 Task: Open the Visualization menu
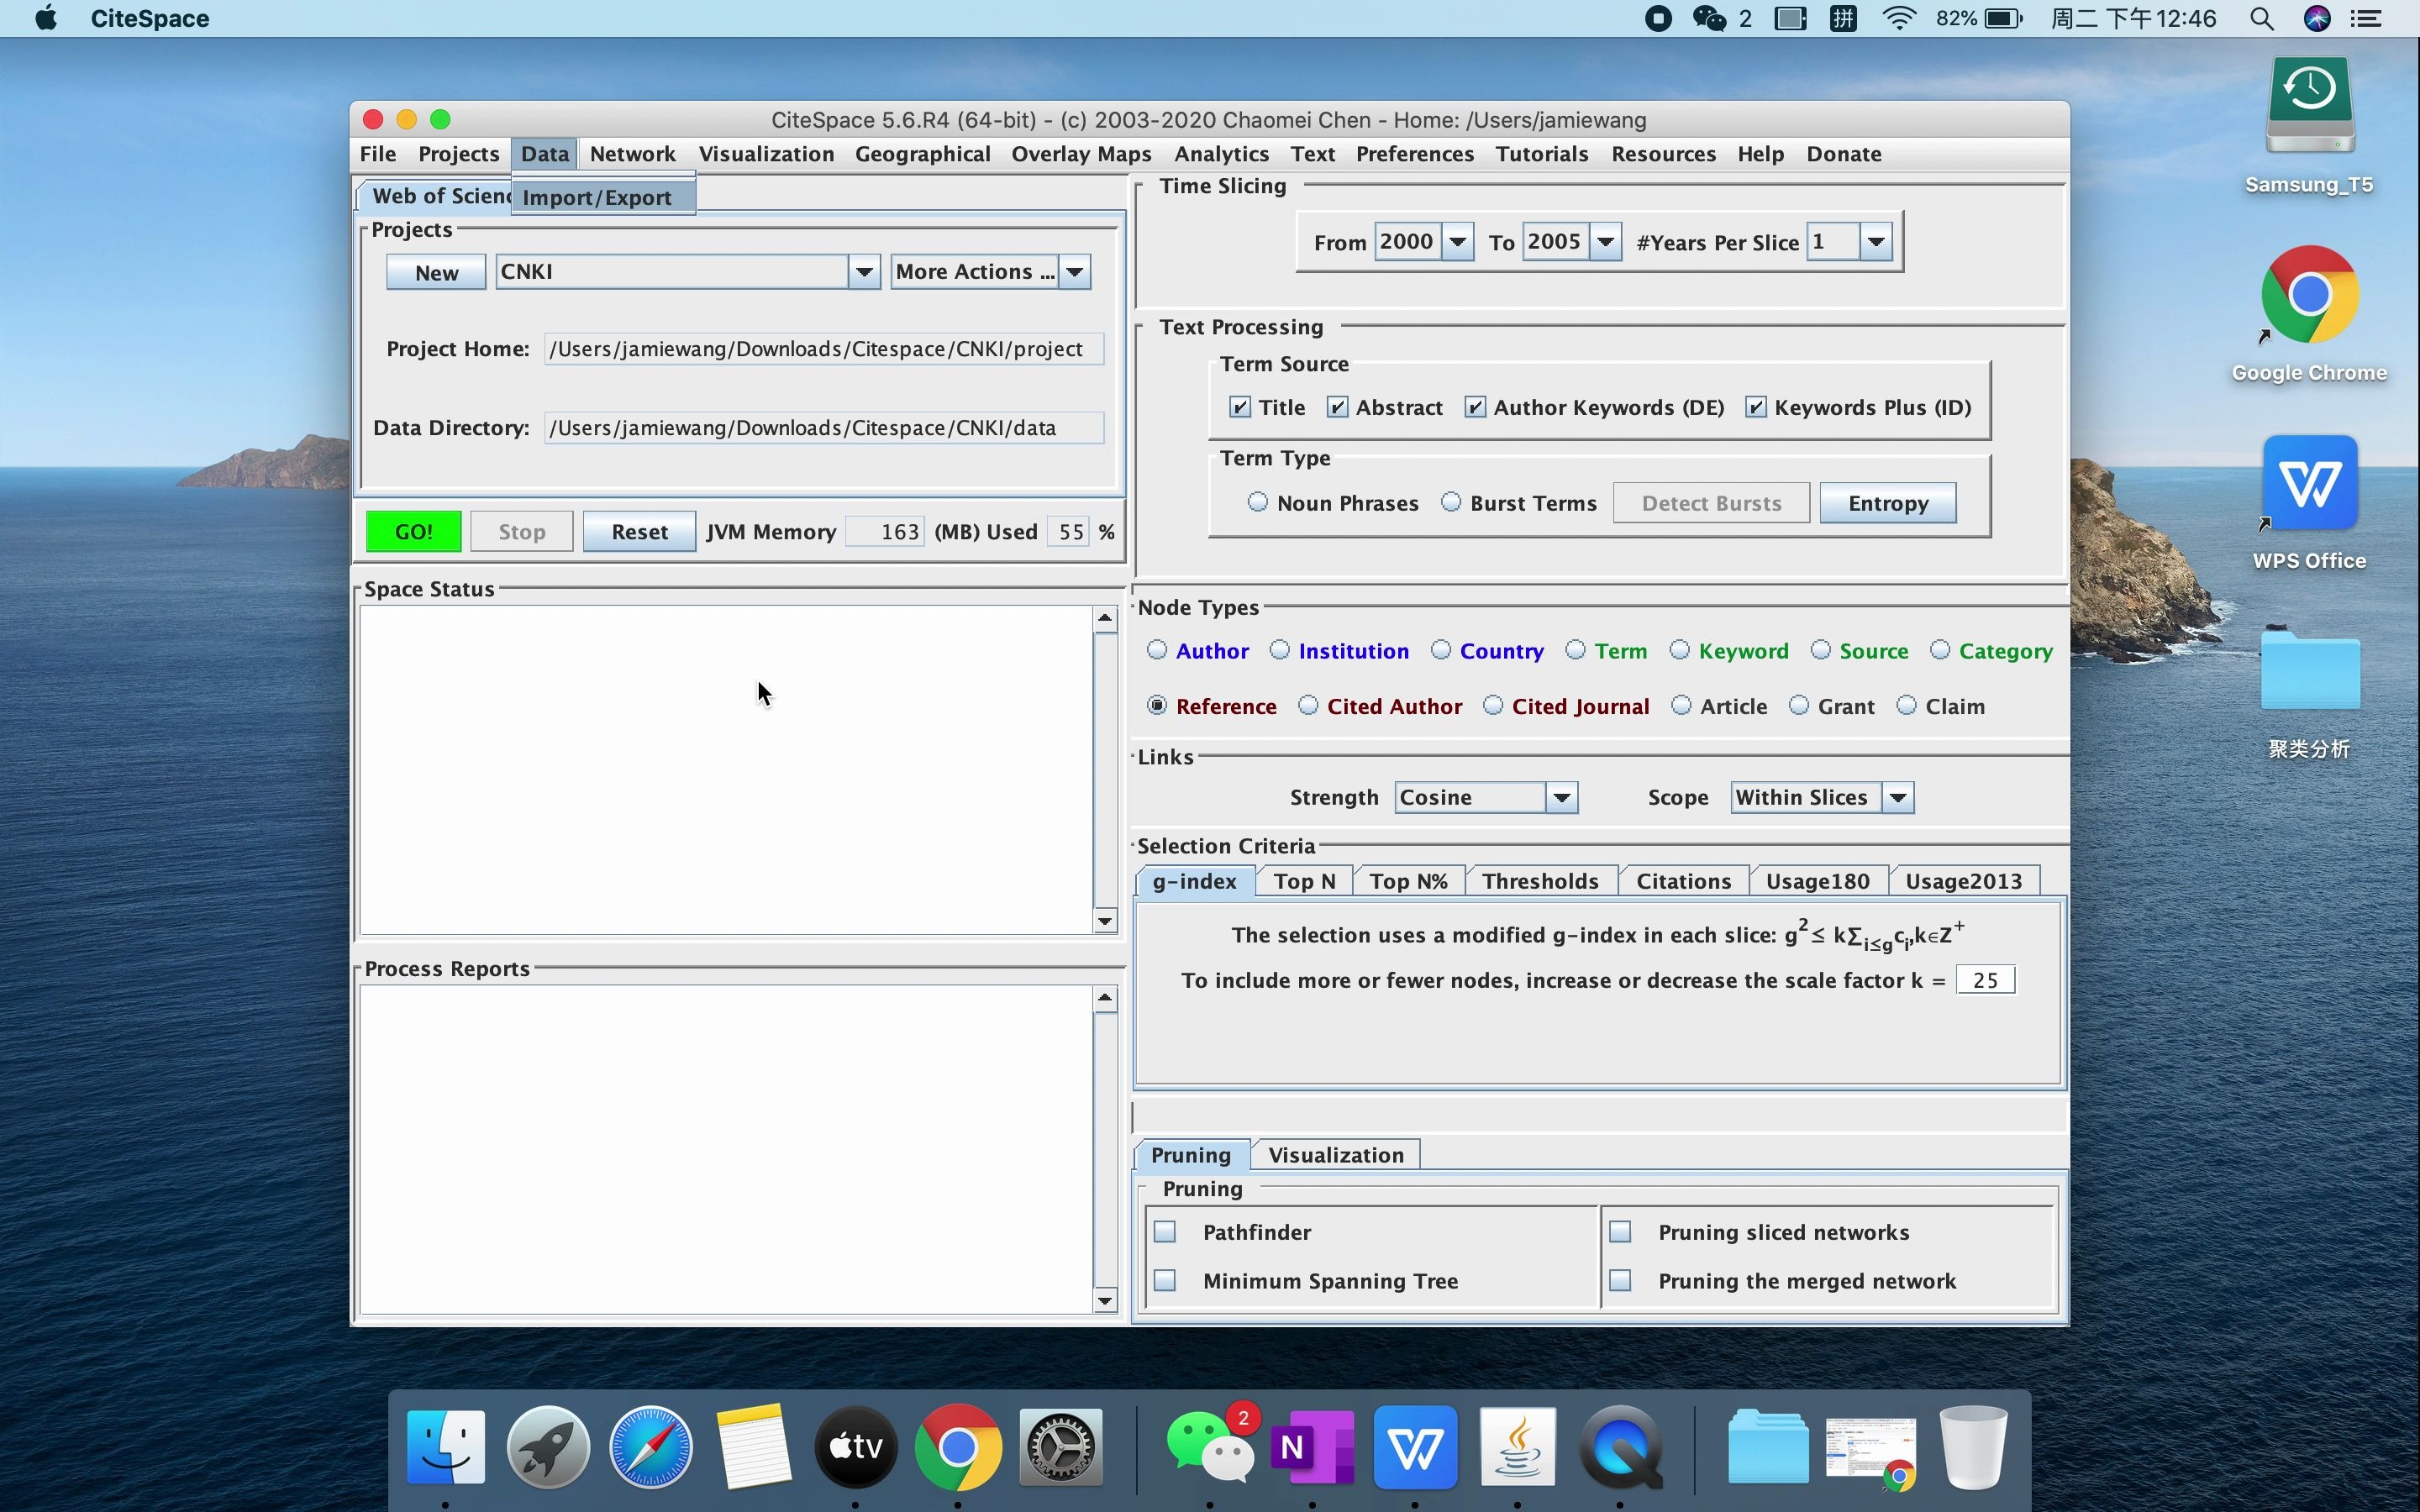[766, 154]
